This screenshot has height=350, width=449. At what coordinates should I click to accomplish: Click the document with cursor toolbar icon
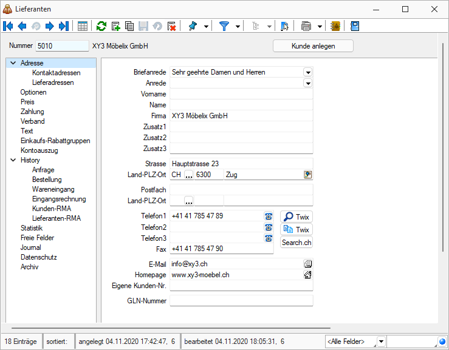click(x=284, y=26)
